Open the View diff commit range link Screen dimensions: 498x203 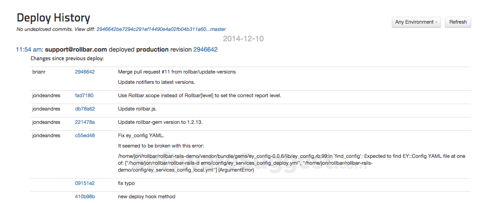tap(161, 29)
